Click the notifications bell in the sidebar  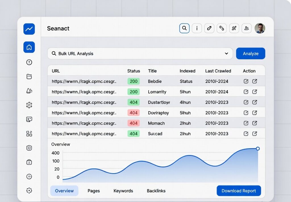(x=29, y=91)
